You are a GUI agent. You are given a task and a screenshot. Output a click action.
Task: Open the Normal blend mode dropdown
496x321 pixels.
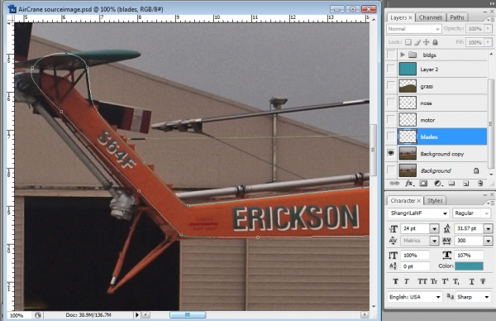(414, 29)
